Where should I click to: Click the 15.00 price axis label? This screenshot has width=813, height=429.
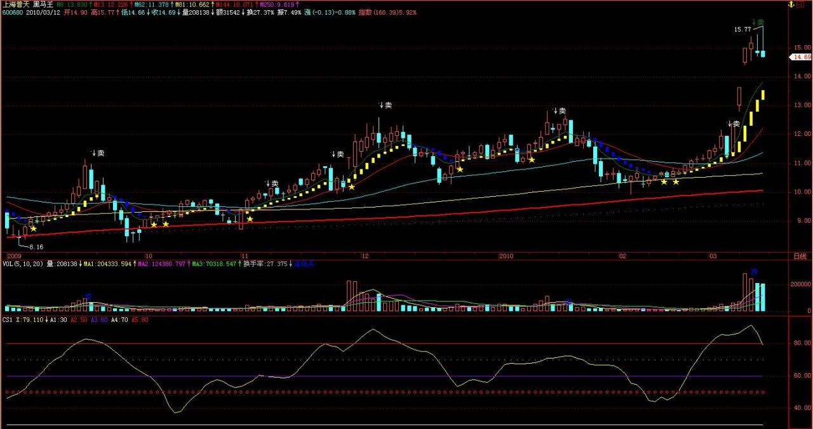(803, 48)
